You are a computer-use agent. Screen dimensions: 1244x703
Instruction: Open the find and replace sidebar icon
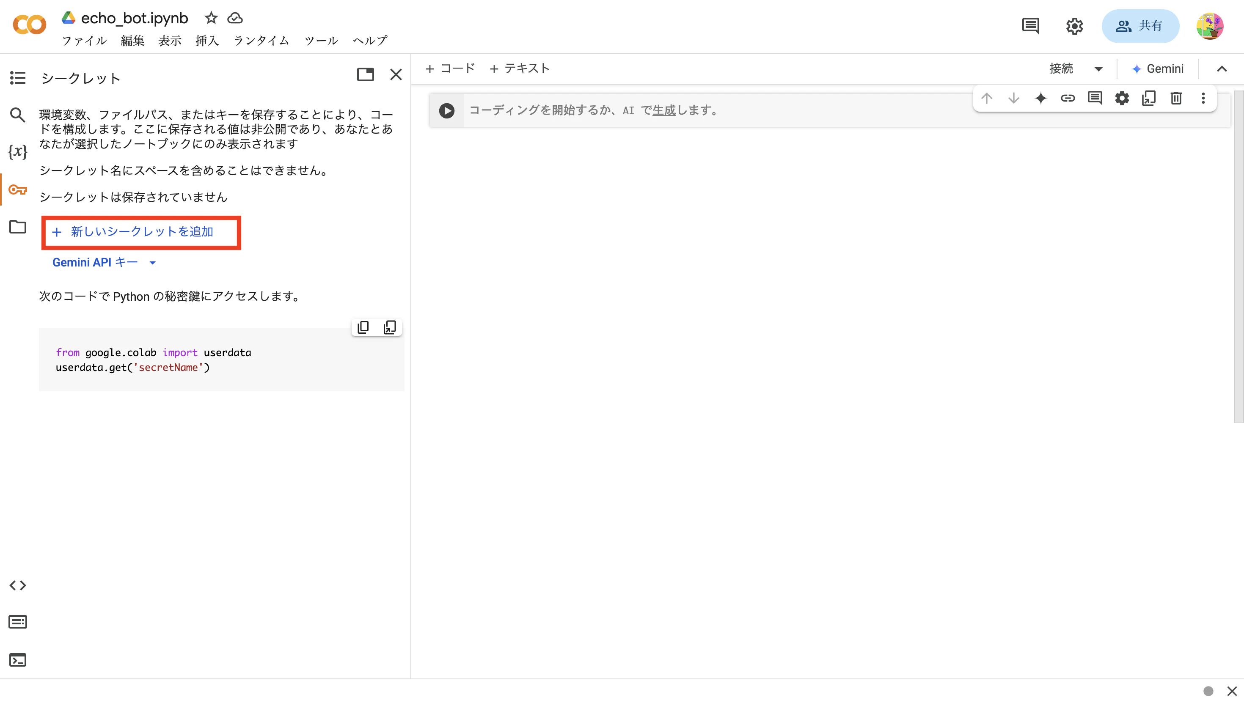(18, 115)
